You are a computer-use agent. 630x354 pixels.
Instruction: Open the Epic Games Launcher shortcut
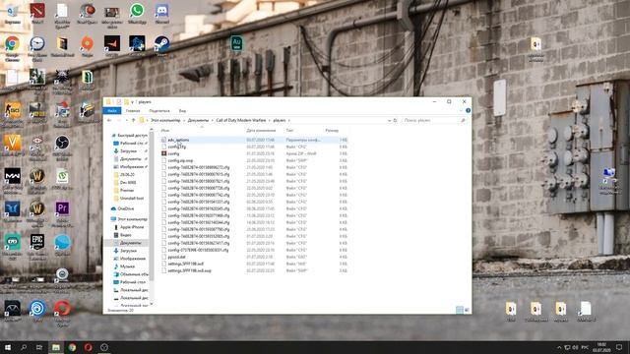point(37,246)
